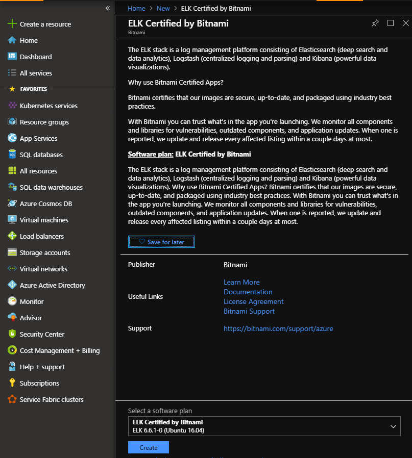Open the Documentation link
The image size is (412, 458).
pos(248,292)
